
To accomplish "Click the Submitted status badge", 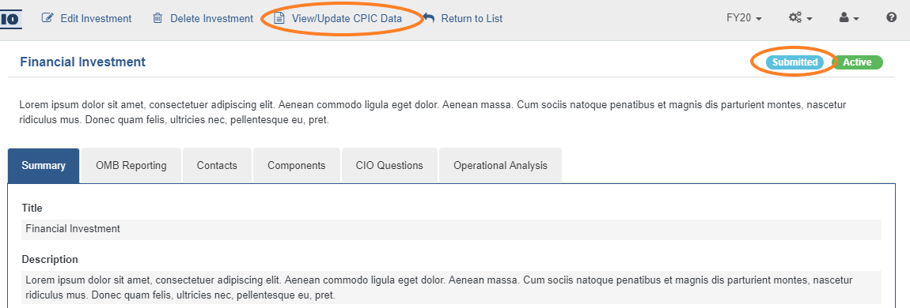I will (794, 62).
